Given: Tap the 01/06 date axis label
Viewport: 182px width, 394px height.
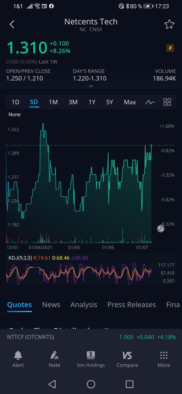Looking at the screenshot, I should (x=108, y=248).
